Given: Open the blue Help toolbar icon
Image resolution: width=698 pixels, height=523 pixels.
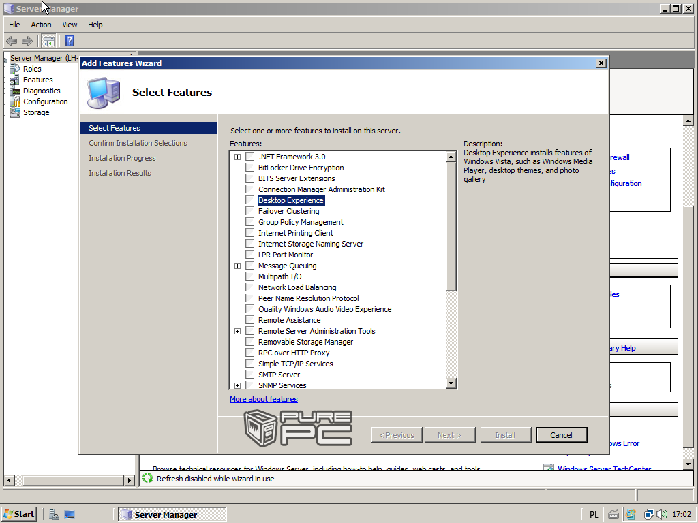Looking at the screenshot, I should pyautogui.click(x=69, y=42).
